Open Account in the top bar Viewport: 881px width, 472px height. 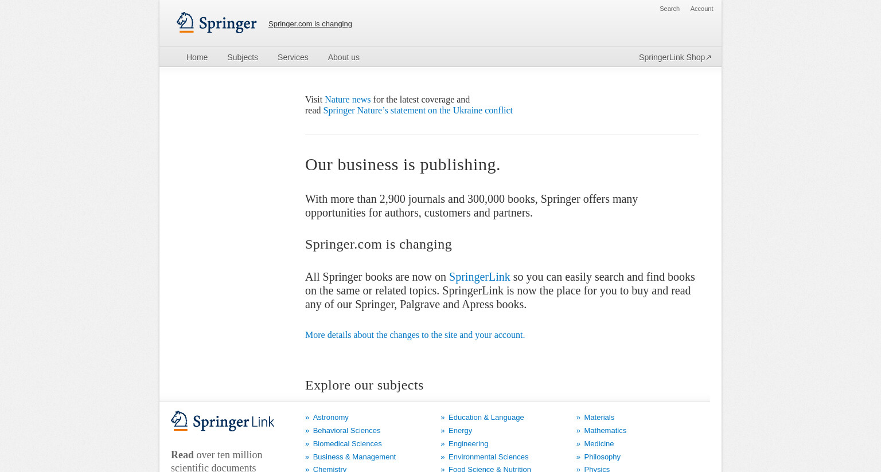click(x=701, y=9)
